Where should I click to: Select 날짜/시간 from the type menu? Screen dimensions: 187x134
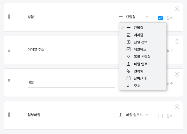coord(141,78)
